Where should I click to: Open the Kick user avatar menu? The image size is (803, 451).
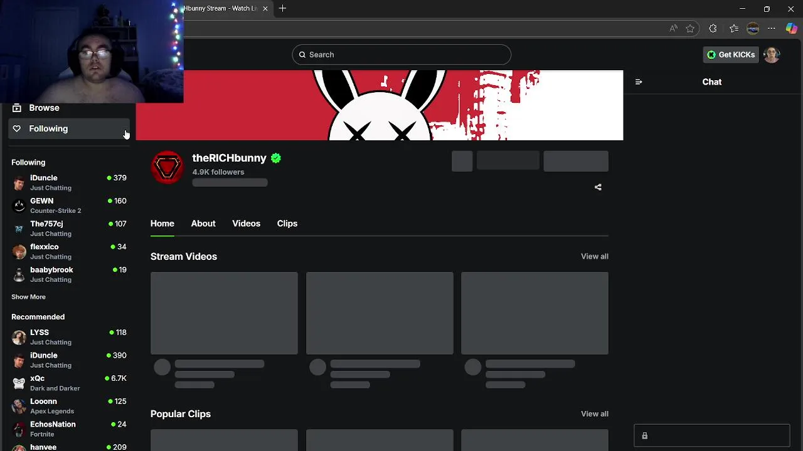(772, 54)
